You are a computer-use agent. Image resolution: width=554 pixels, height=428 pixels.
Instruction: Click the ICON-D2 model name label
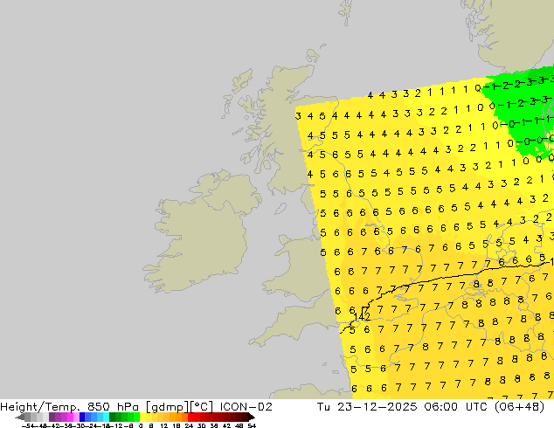point(246,407)
